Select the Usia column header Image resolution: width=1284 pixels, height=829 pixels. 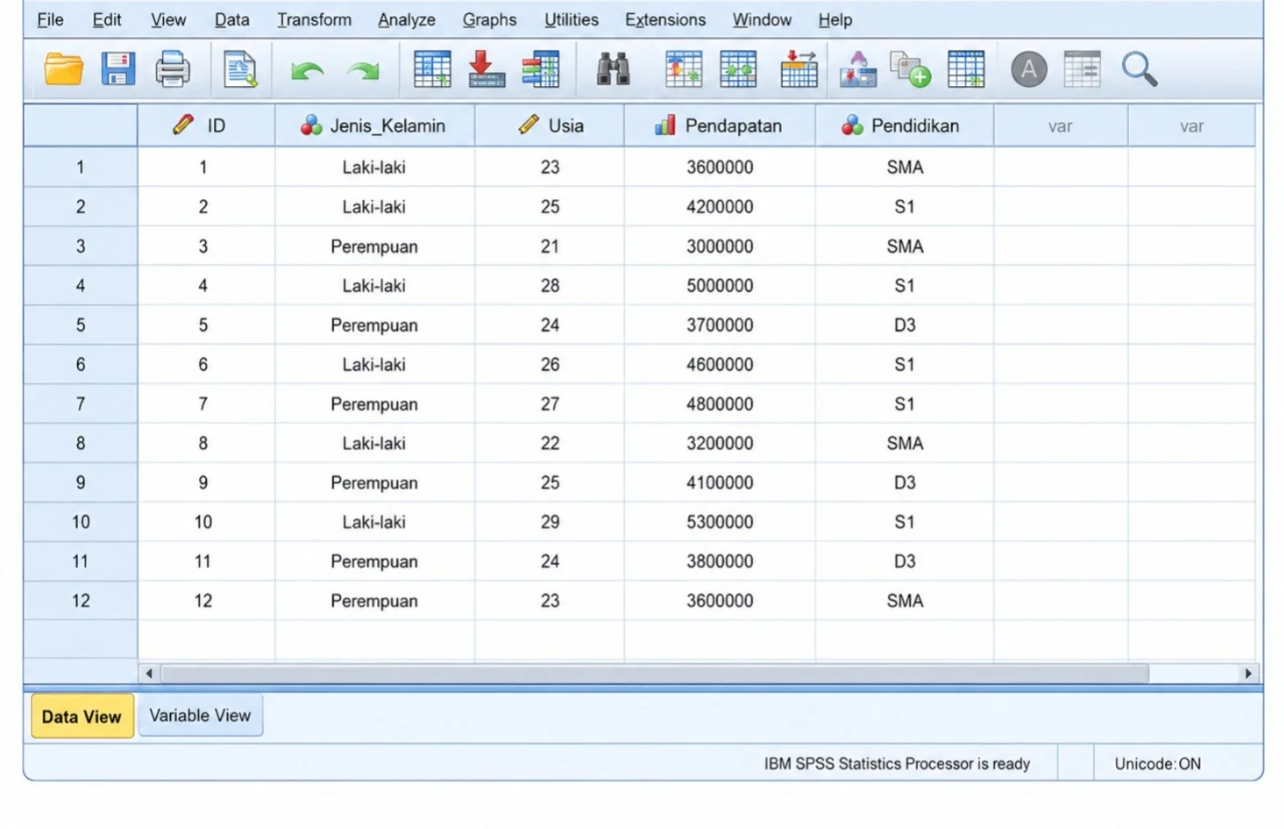click(549, 126)
